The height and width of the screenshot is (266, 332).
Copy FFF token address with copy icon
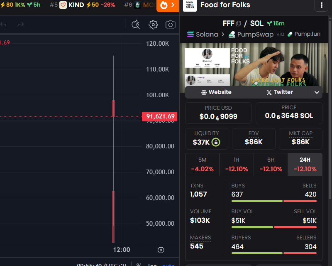tap(238, 23)
